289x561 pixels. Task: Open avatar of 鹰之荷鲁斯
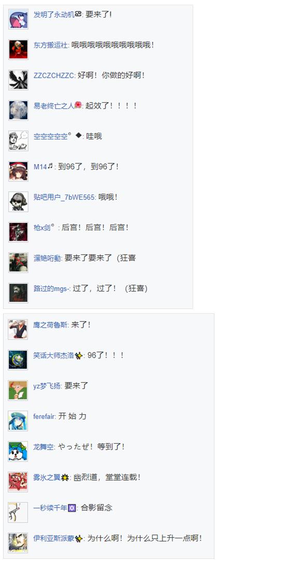[x=18, y=329]
